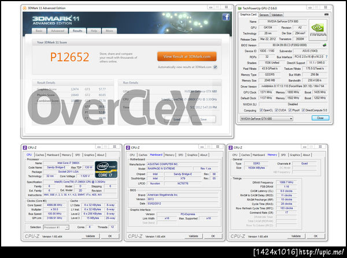Viewport: 347px width, 258px height.
Task: Switch to the Sensors tab in GPU-Z
Action: point(264,15)
